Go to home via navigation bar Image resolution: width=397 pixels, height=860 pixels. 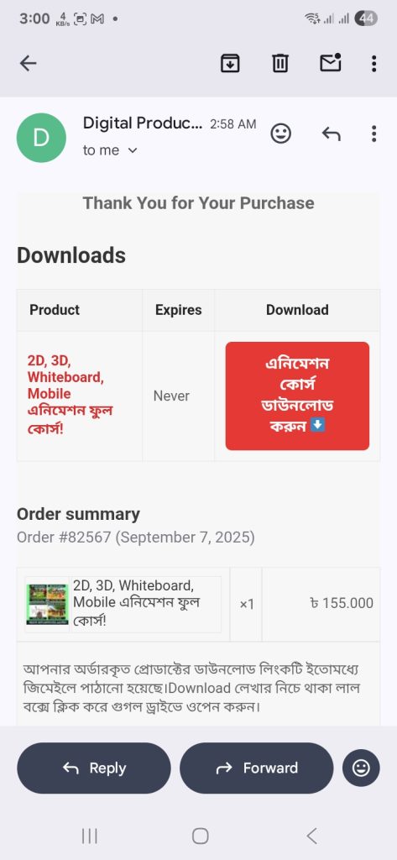pyautogui.click(x=200, y=836)
